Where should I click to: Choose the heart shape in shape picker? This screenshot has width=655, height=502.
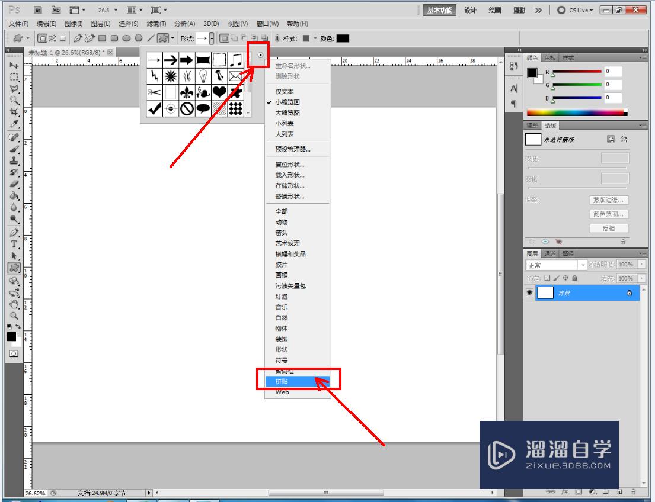pyautogui.click(x=219, y=92)
